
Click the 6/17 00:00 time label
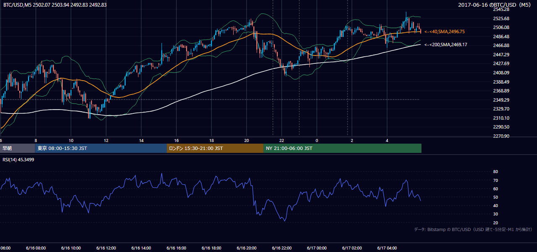point(317,248)
